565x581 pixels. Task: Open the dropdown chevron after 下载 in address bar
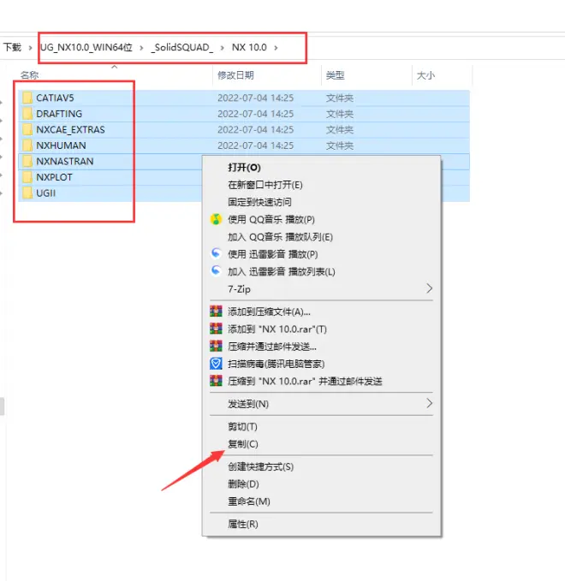point(31,48)
